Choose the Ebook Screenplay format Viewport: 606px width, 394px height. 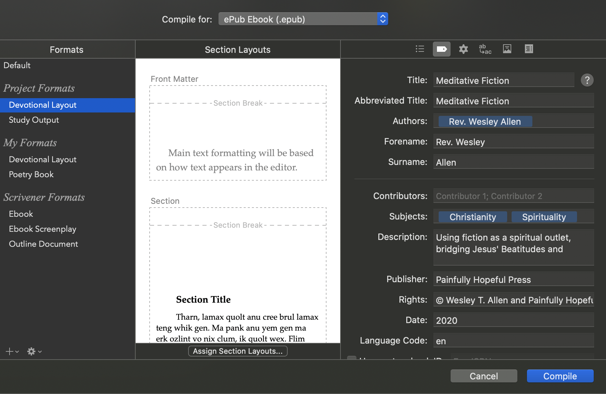point(43,229)
